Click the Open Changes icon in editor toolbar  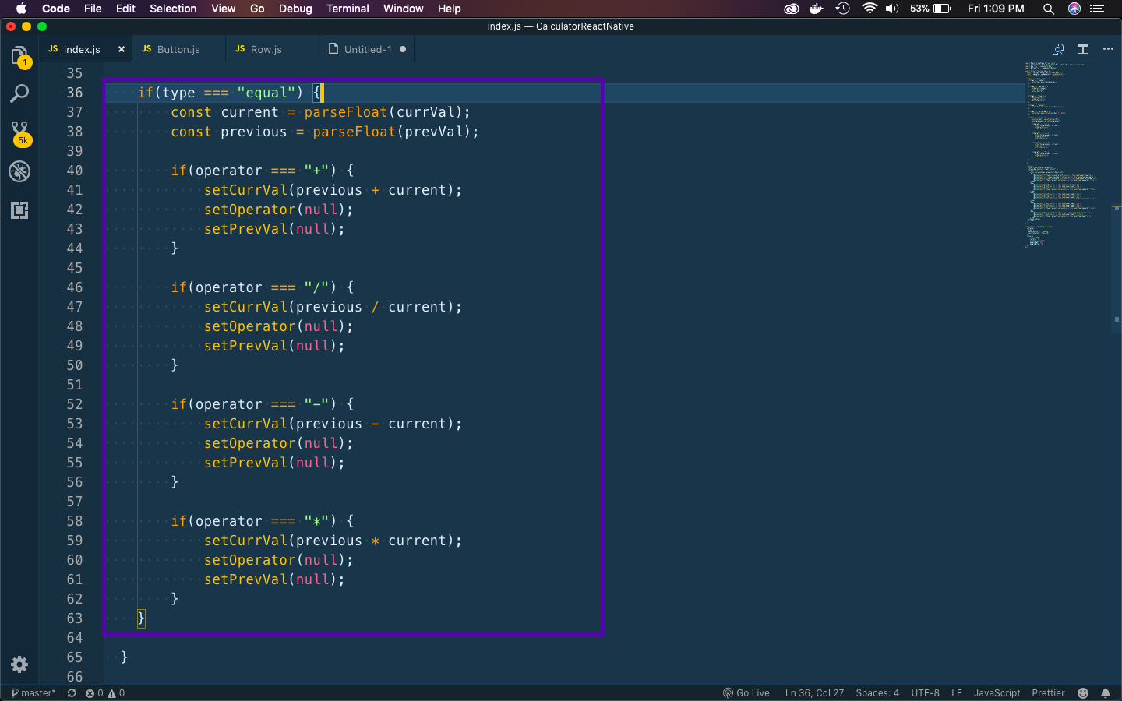click(1057, 49)
